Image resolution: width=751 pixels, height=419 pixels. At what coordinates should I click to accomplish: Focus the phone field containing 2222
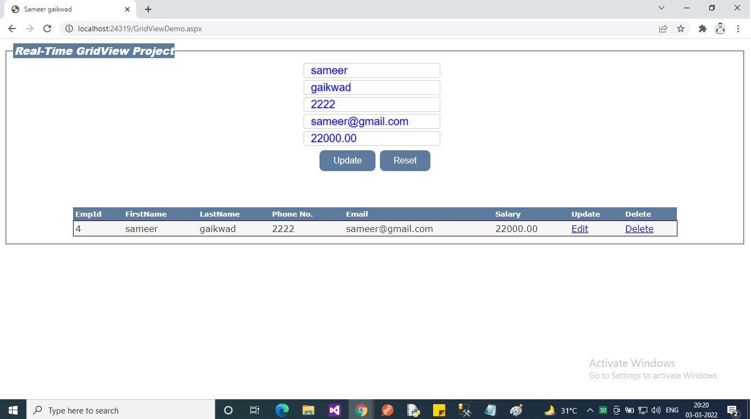[372, 104]
